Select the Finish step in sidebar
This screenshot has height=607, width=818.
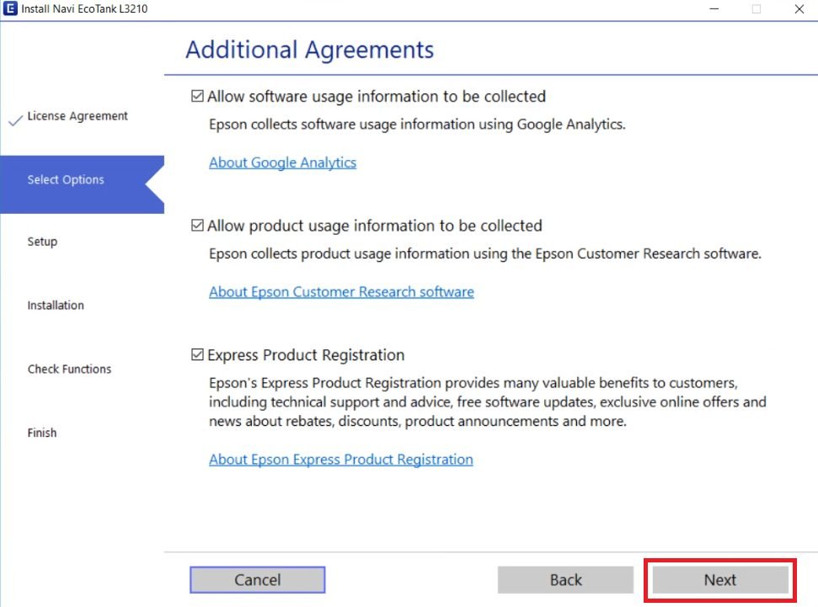click(x=42, y=433)
